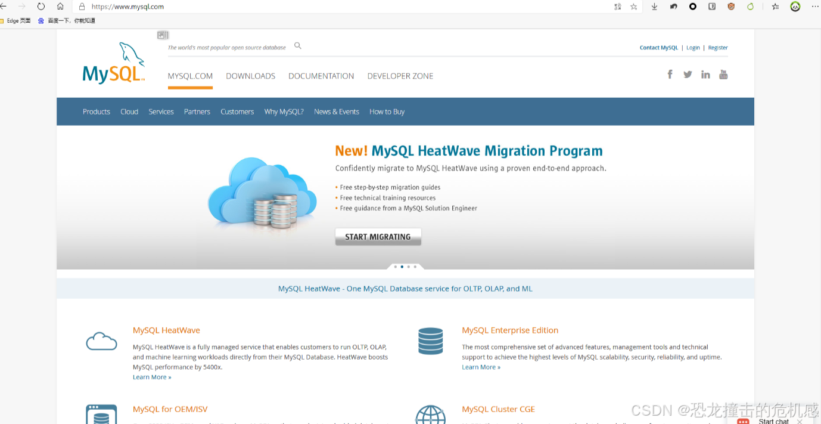This screenshot has height=424, width=821.
Task: Click the monkey face extension icon
Action: pyautogui.click(x=731, y=7)
